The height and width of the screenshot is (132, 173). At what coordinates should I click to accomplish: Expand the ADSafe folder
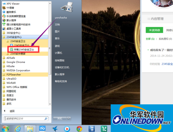(x=25, y=58)
